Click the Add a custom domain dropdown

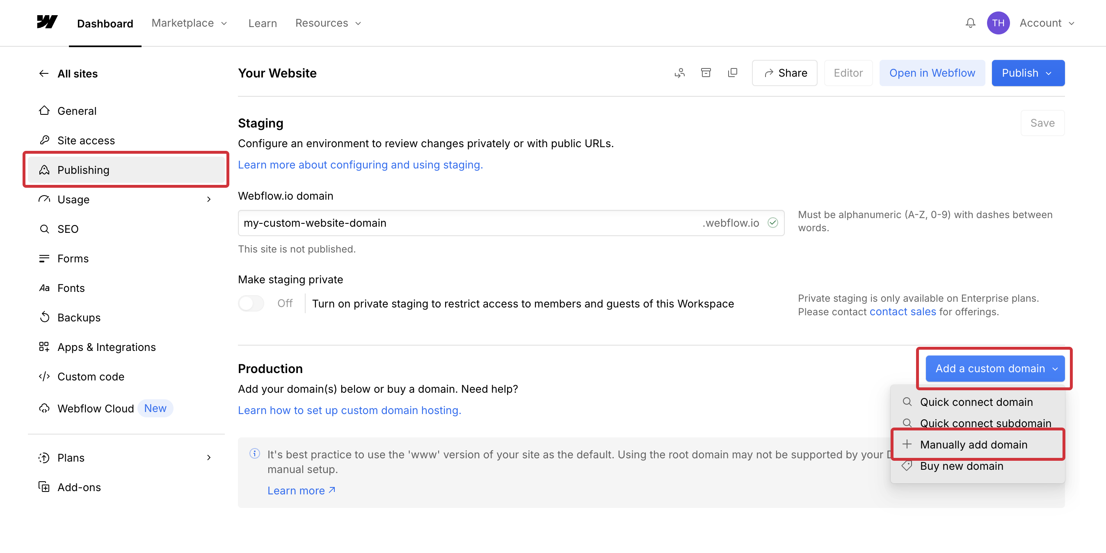coord(995,368)
